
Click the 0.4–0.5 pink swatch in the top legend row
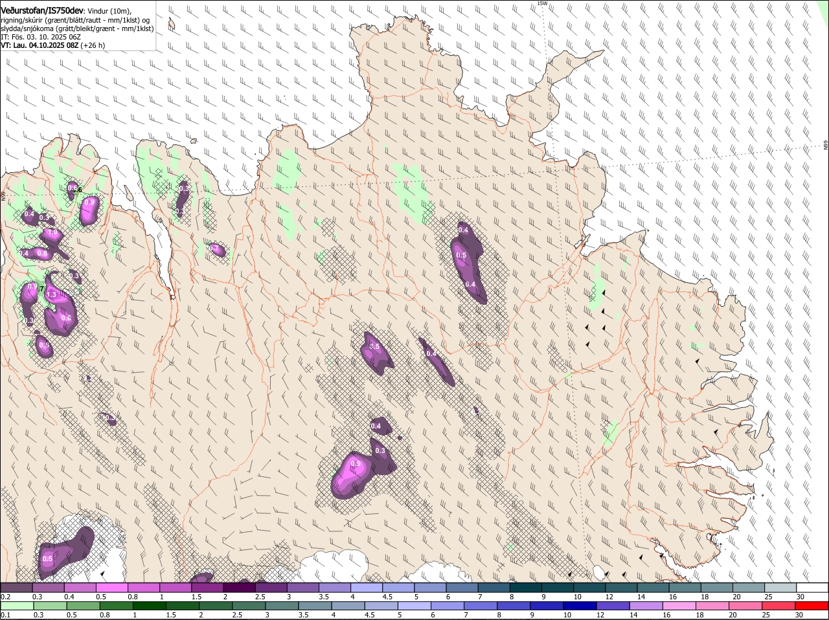(x=80, y=588)
